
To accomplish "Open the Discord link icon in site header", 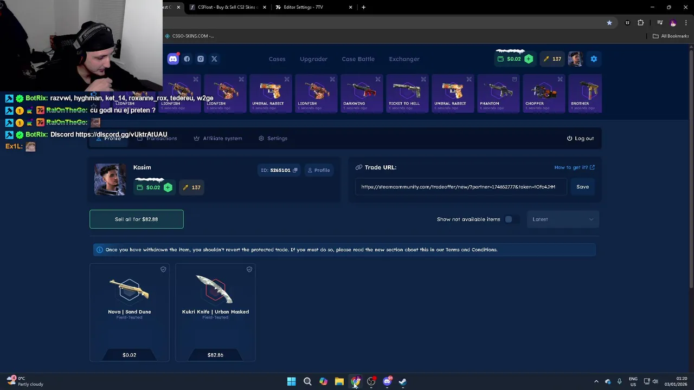I will [x=173, y=59].
